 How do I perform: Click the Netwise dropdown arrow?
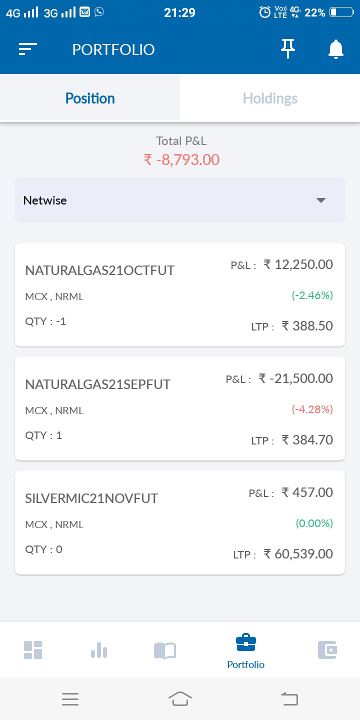pyautogui.click(x=321, y=200)
